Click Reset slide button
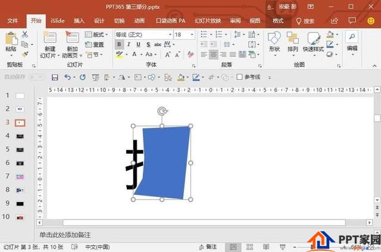Viewport: 381px width, 252px height. pos(95,45)
